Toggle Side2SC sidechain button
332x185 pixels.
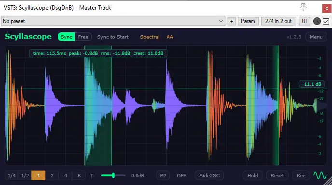209,175
